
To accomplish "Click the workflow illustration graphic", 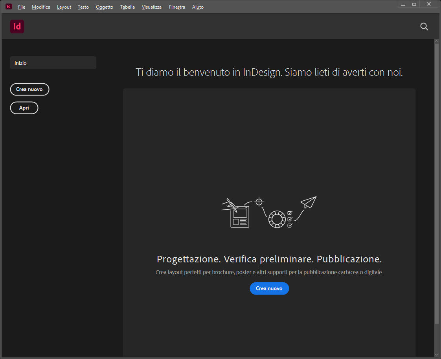I will click(x=269, y=212).
